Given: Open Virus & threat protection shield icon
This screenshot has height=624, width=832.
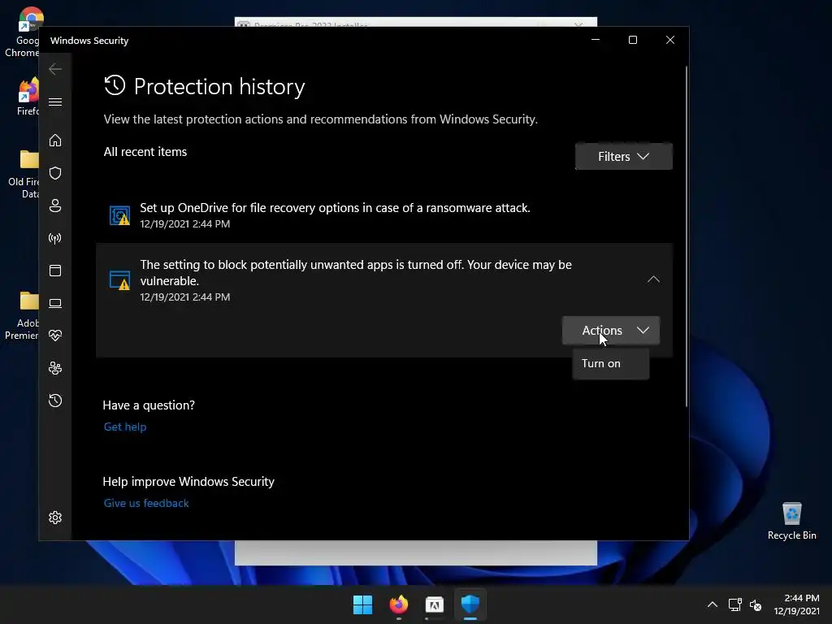Looking at the screenshot, I should (55, 173).
